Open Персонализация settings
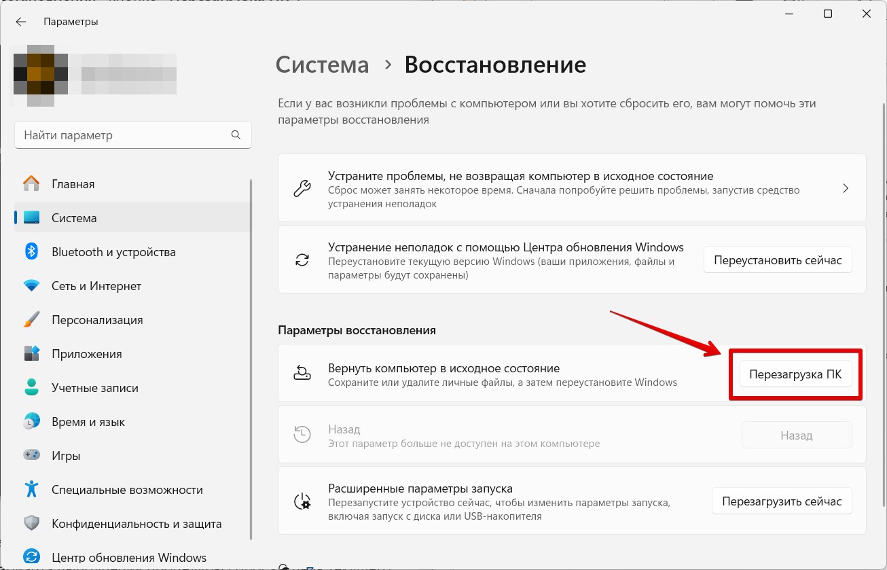Image resolution: width=887 pixels, height=570 pixels. [x=132, y=320]
